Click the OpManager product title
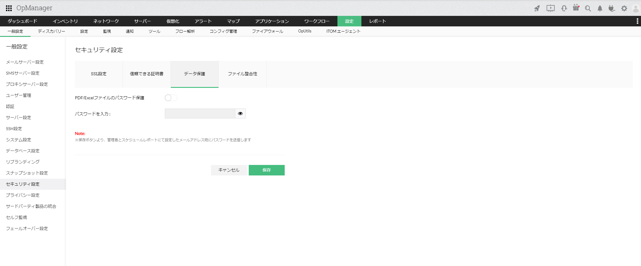 (34, 8)
